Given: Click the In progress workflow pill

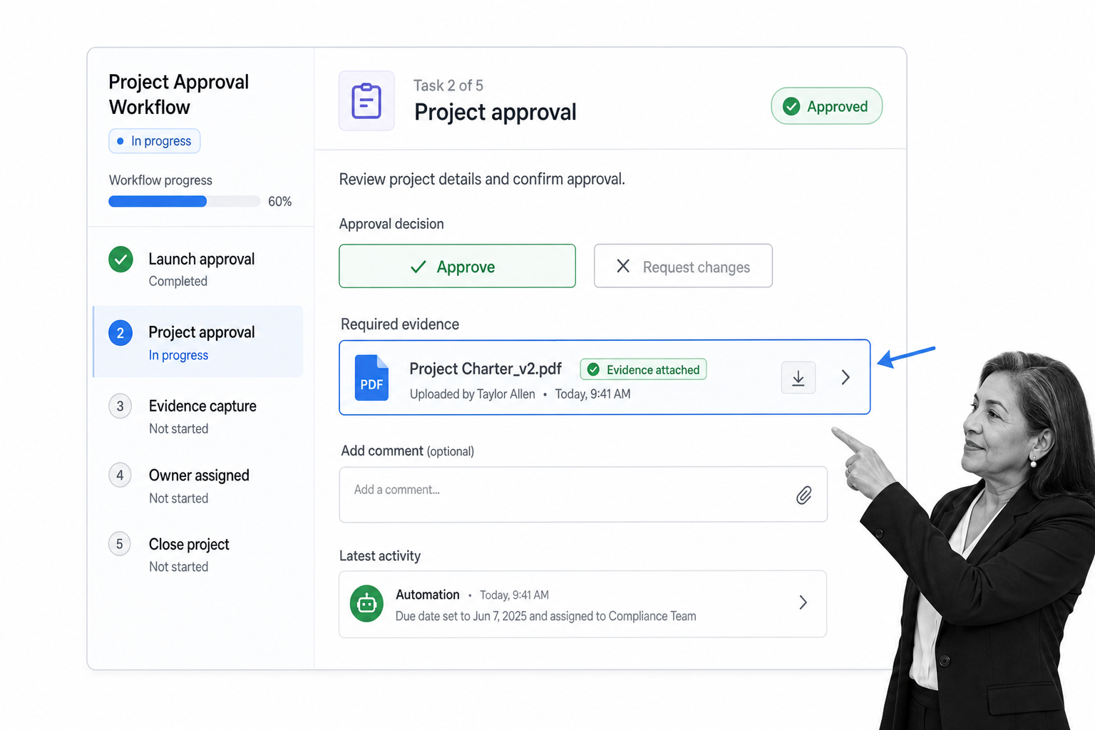Looking at the screenshot, I should point(154,141).
